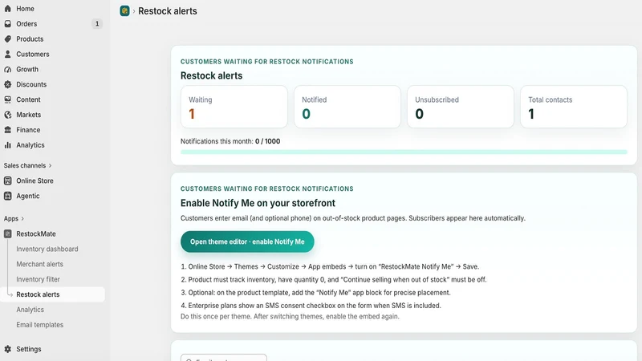Click the Total contacts stat card
Viewport: 642px width, 361px height.
(574, 107)
